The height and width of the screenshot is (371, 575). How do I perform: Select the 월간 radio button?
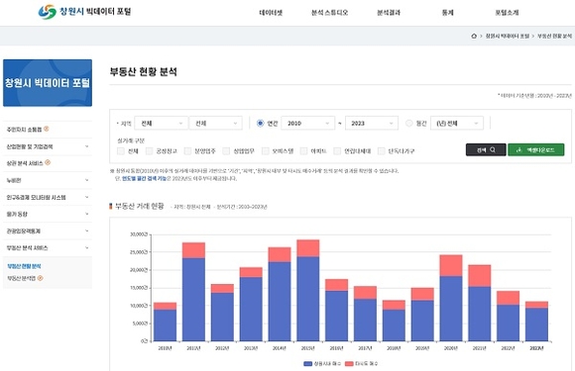point(408,124)
